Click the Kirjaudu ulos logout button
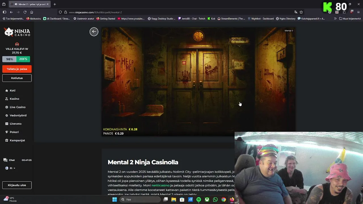This screenshot has height=204, width=363. click(17, 185)
